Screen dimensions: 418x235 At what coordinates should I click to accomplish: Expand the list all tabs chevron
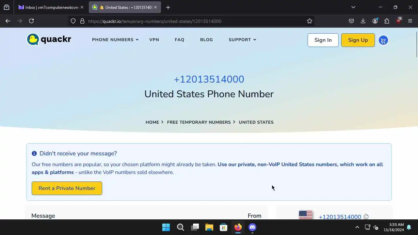tap(353, 7)
